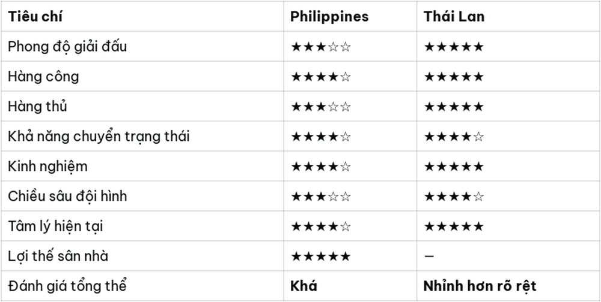The width and height of the screenshot is (601, 302).
Task: Click Thái Lan stars for Chiều sâu đội hình
Action: (453, 197)
